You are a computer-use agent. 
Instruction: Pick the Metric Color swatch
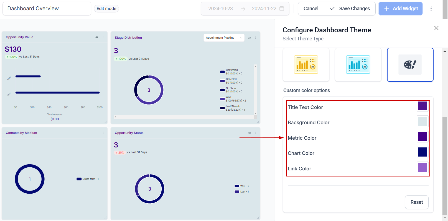[422, 137]
